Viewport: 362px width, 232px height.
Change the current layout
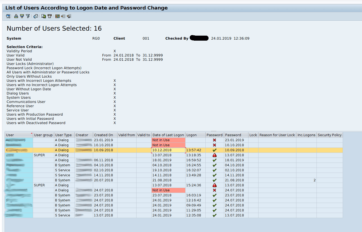[x=63, y=16]
